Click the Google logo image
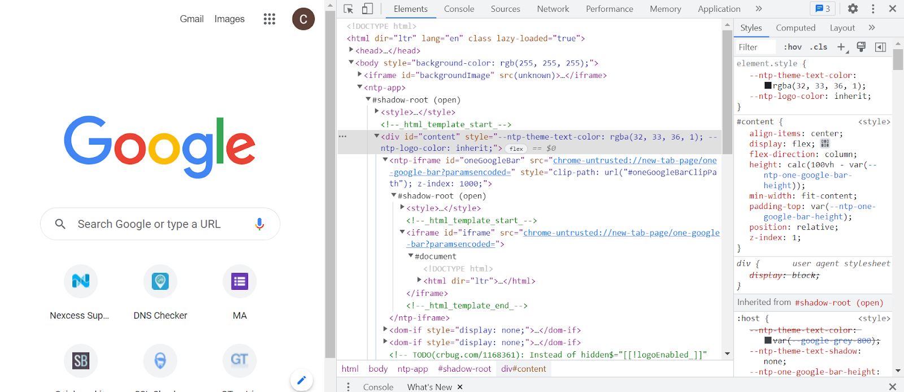904x392 pixels. pos(160,147)
